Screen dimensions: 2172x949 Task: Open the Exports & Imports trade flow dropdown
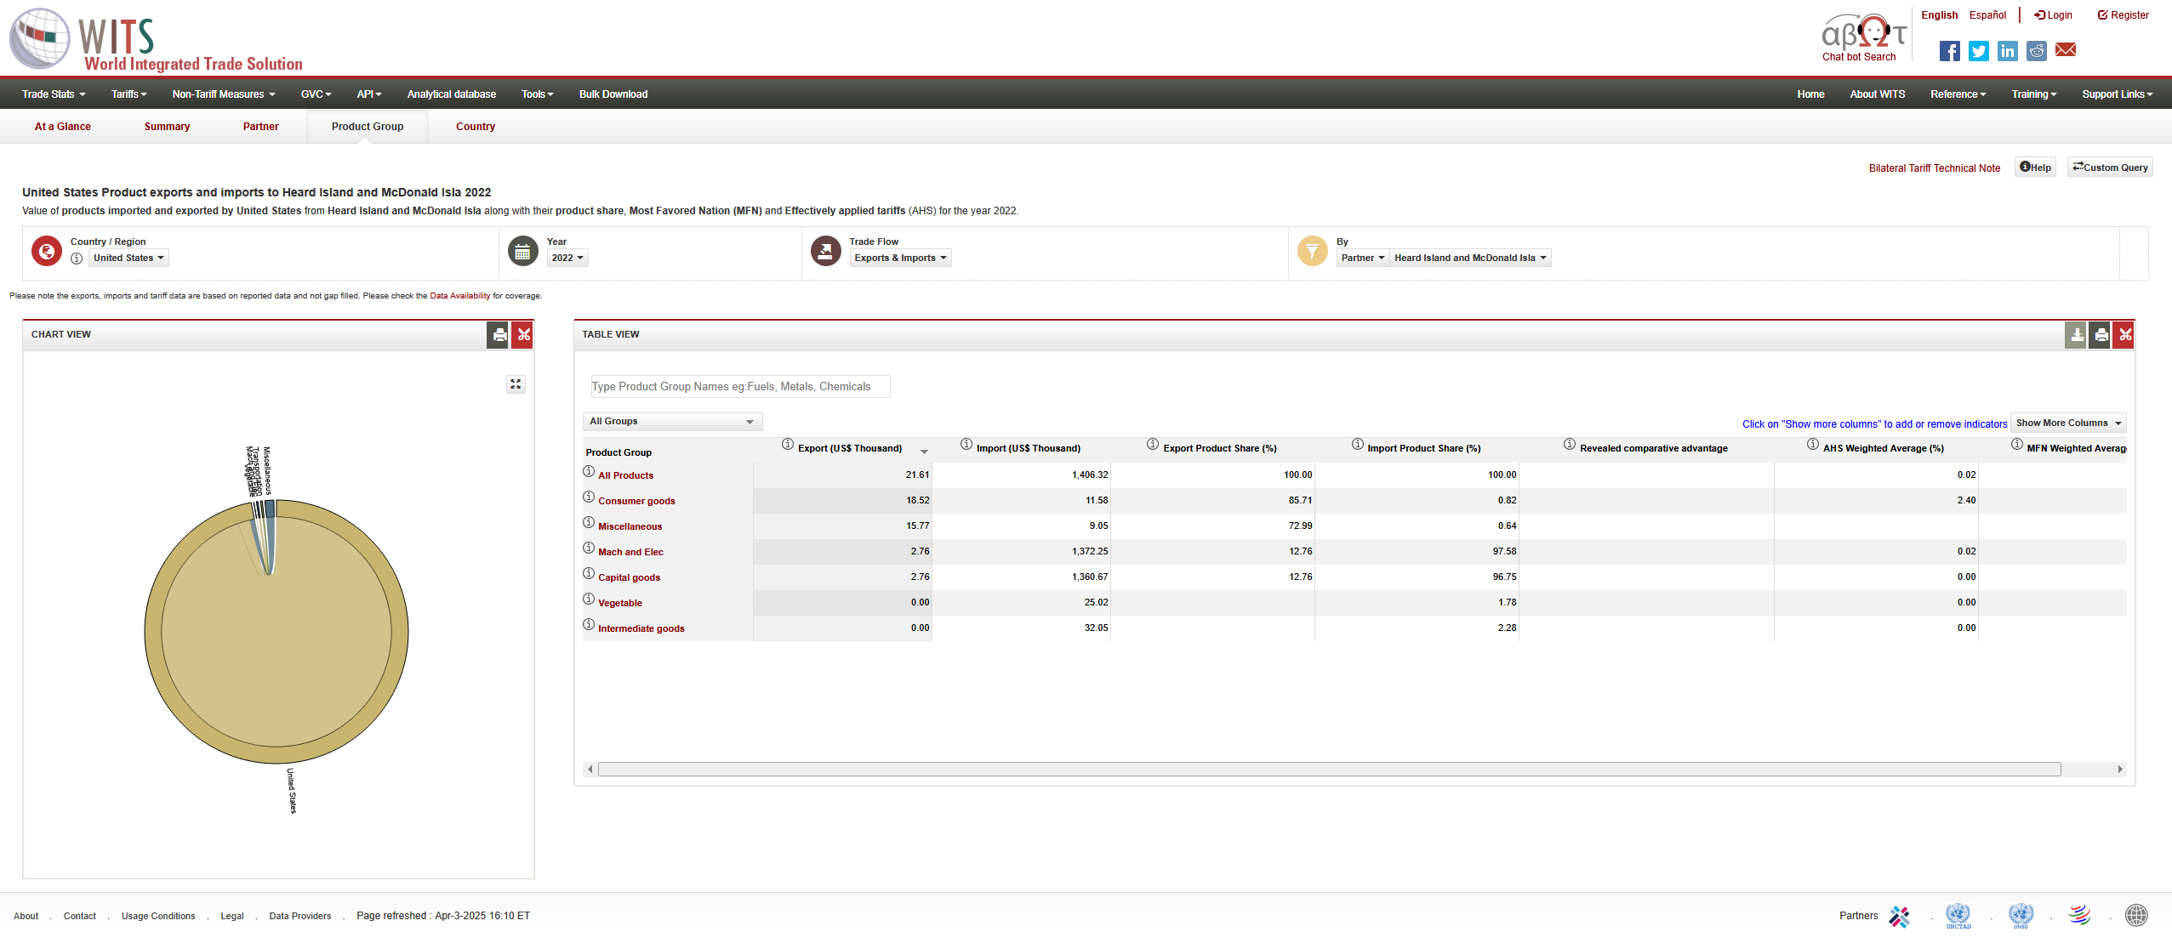[x=900, y=259]
